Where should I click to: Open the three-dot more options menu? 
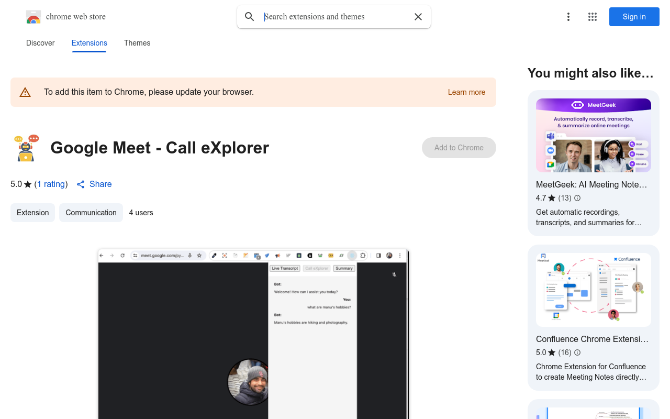(x=568, y=17)
